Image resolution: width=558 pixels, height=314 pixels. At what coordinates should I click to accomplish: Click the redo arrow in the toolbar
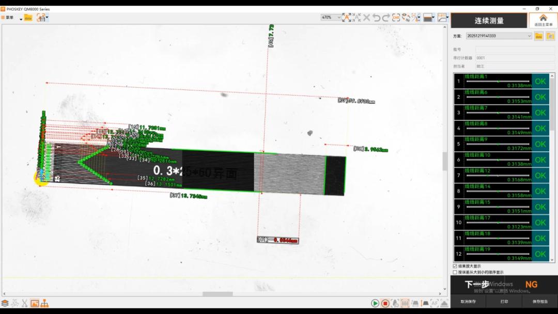coord(386,18)
